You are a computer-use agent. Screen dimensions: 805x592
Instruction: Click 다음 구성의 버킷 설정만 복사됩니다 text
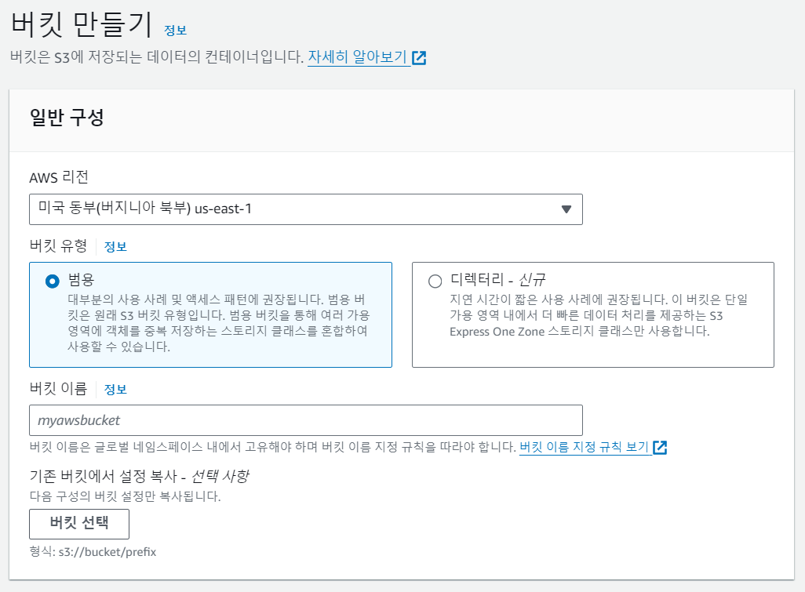[126, 496]
